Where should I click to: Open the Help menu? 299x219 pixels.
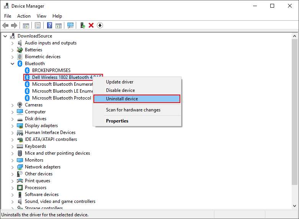tap(57, 16)
